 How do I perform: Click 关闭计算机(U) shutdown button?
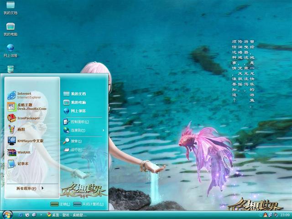[89, 204]
